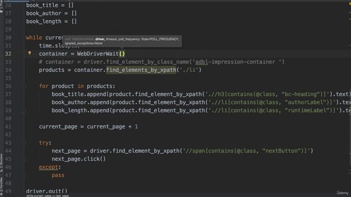
Task: Click the "runtimeLabel" string on line 39
Action: [308, 111]
